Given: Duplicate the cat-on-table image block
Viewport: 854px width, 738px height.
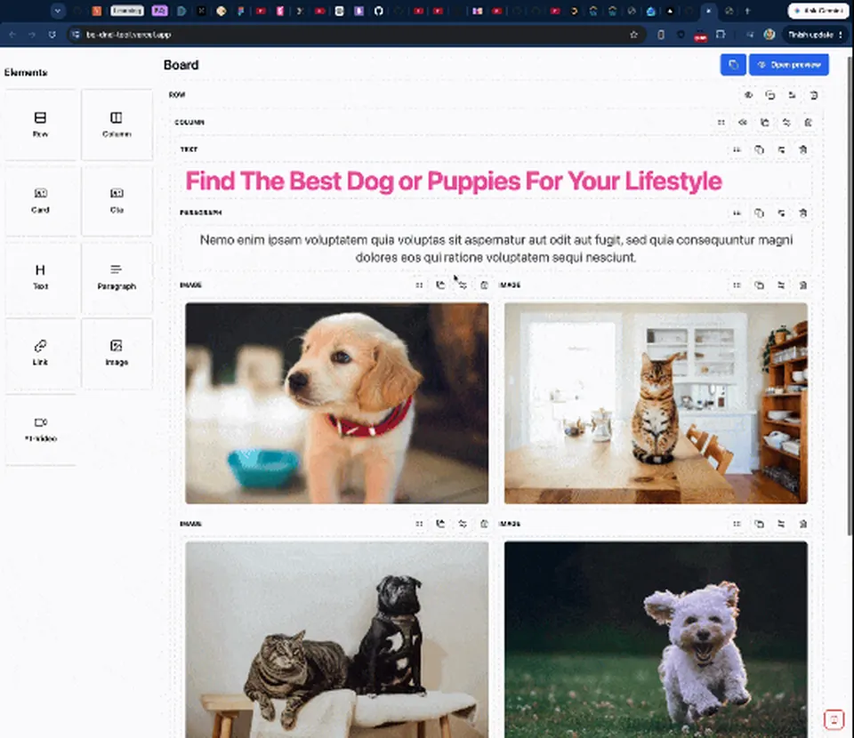Looking at the screenshot, I should point(759,285).
